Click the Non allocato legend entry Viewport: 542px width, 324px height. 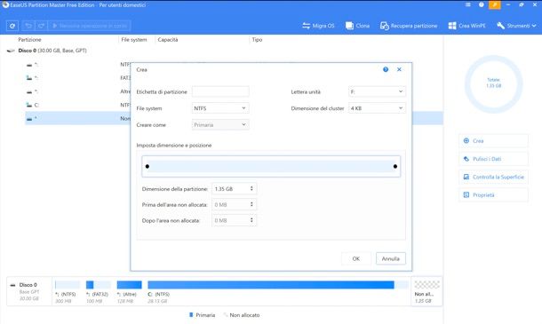tap(242, 315)
